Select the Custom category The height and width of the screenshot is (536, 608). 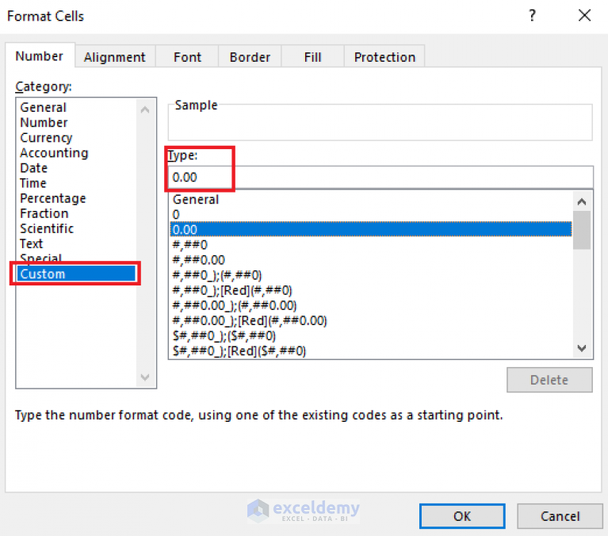[x=76, y=274]
